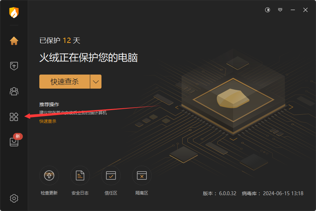
Task: Click the version number 6.0.0.32
Action: click(x=228, y=193)
